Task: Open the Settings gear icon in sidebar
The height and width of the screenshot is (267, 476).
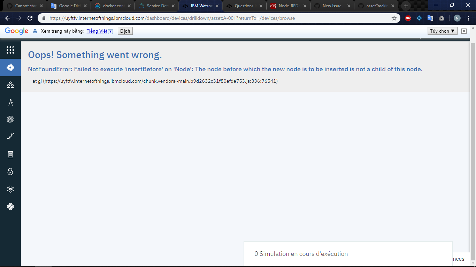Action: point(10,189)
